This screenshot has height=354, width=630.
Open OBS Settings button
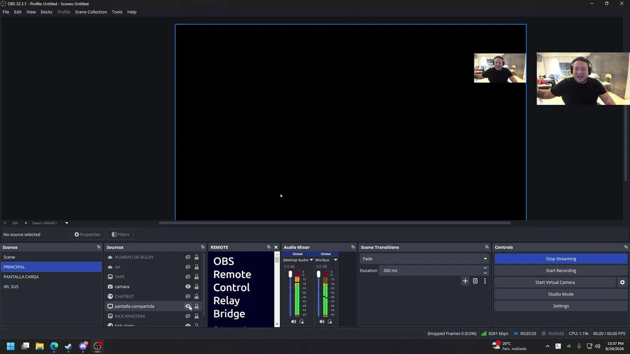tap(561, 306)
